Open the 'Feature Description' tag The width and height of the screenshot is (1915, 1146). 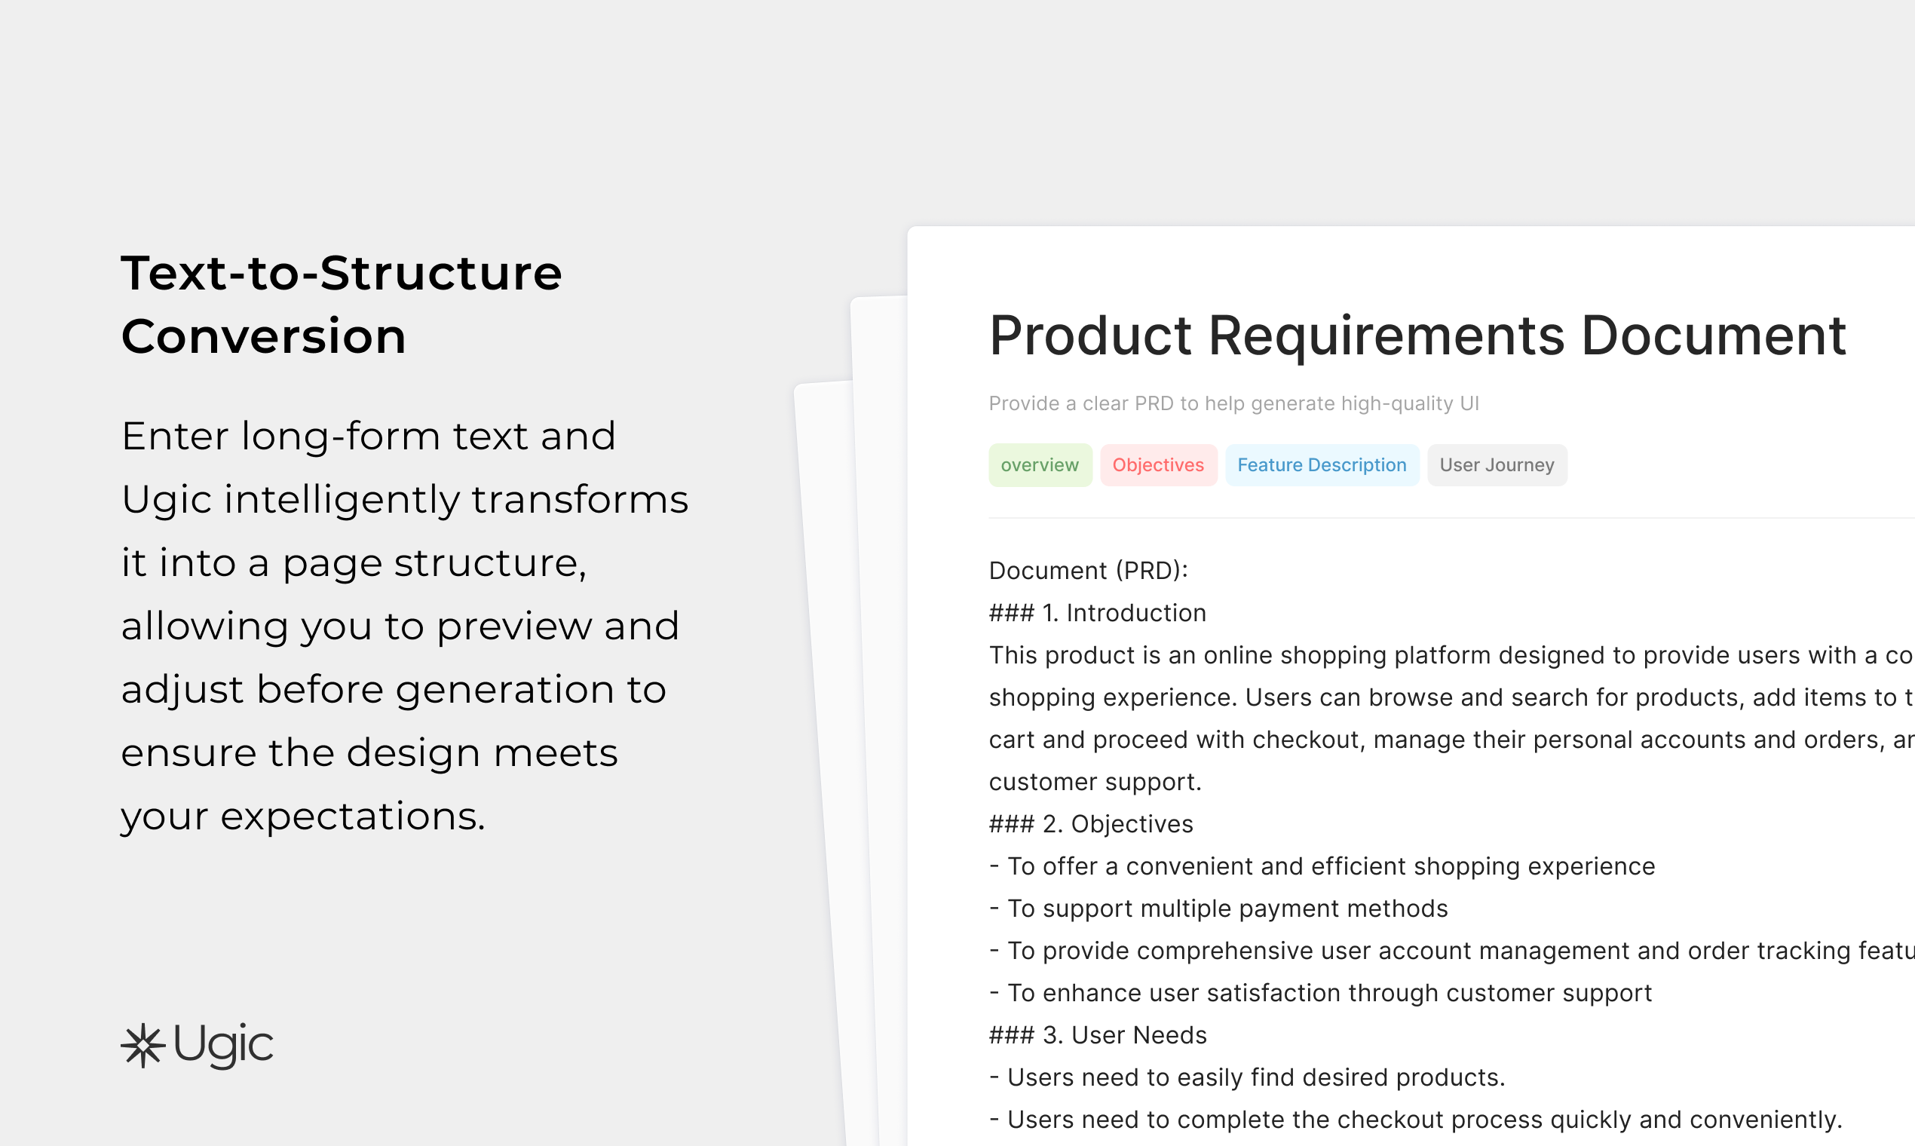pos(1321,465)
